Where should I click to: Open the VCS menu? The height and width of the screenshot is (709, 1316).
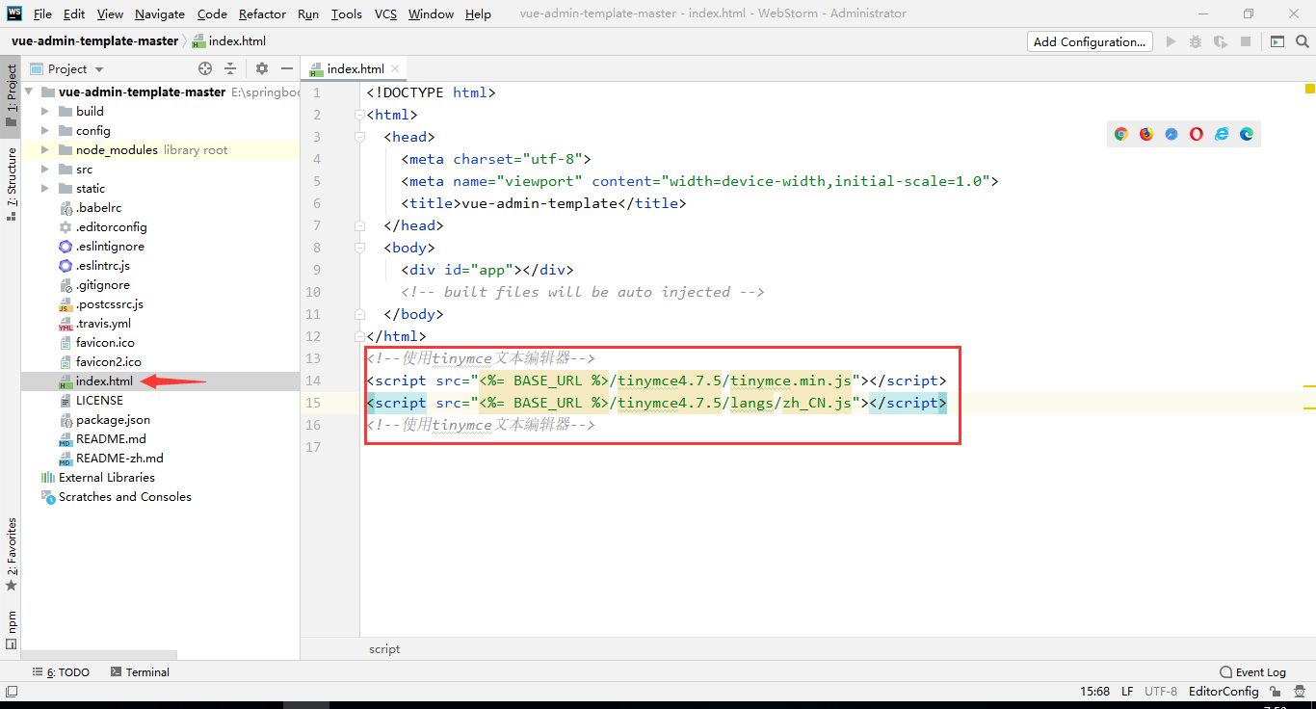[x=385, y=13]
